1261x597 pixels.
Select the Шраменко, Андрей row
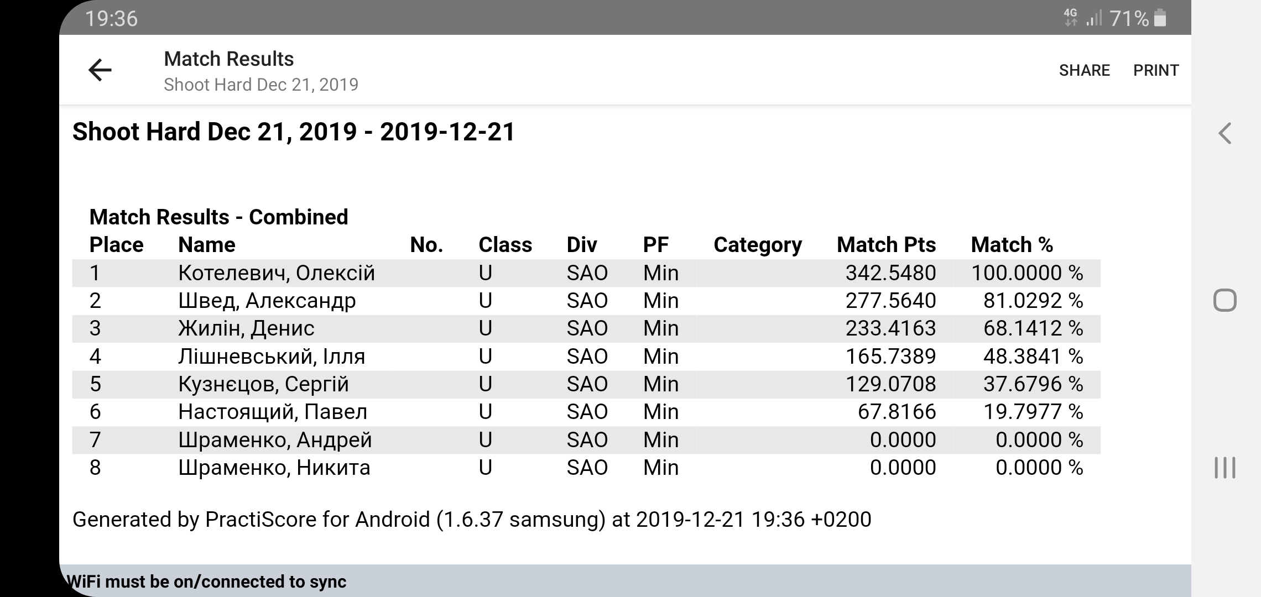pyautogui.click(x=275, y=440)
